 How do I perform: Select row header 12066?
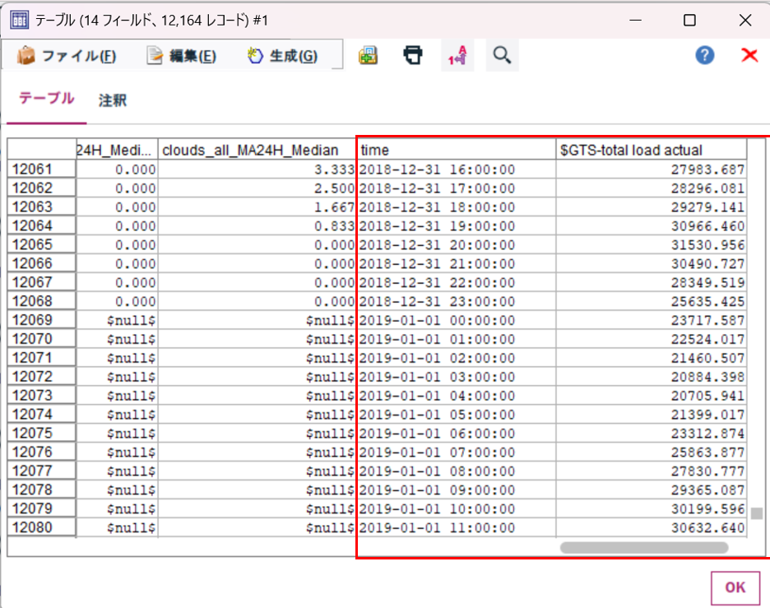[x=42, y=264]
